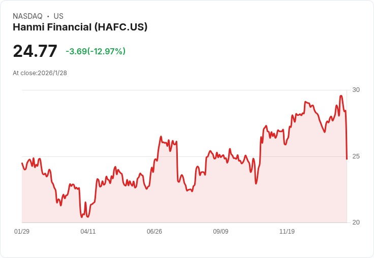Click the At close:2026/1/28 timestamp
The image size is (374, 258).
pyautogui.click(x=40, y=73)
